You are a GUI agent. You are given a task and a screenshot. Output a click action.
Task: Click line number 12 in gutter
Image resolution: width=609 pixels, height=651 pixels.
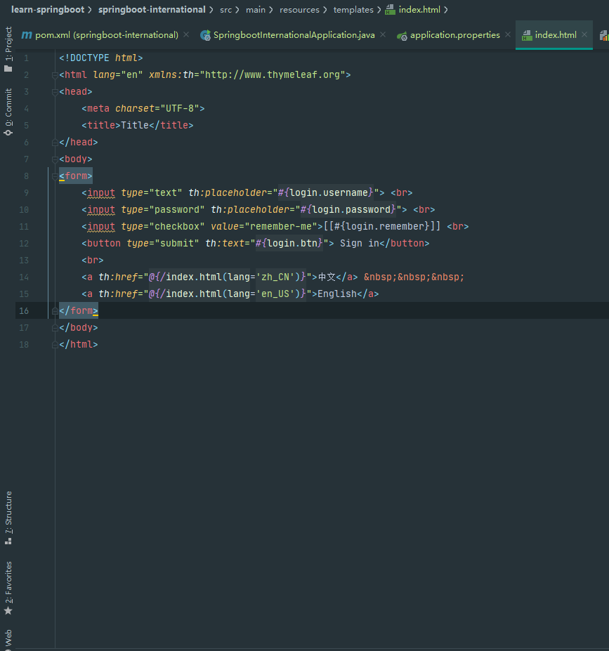click(24, 243)
